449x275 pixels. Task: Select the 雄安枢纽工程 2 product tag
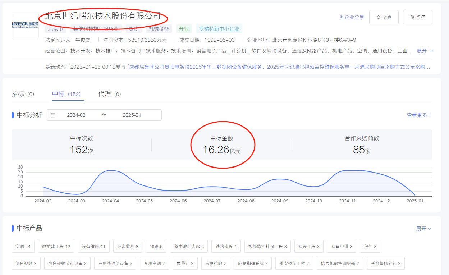point(294,263)
